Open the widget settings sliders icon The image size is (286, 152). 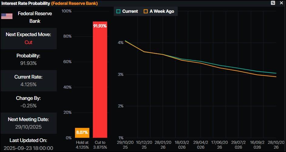[273, 3]
